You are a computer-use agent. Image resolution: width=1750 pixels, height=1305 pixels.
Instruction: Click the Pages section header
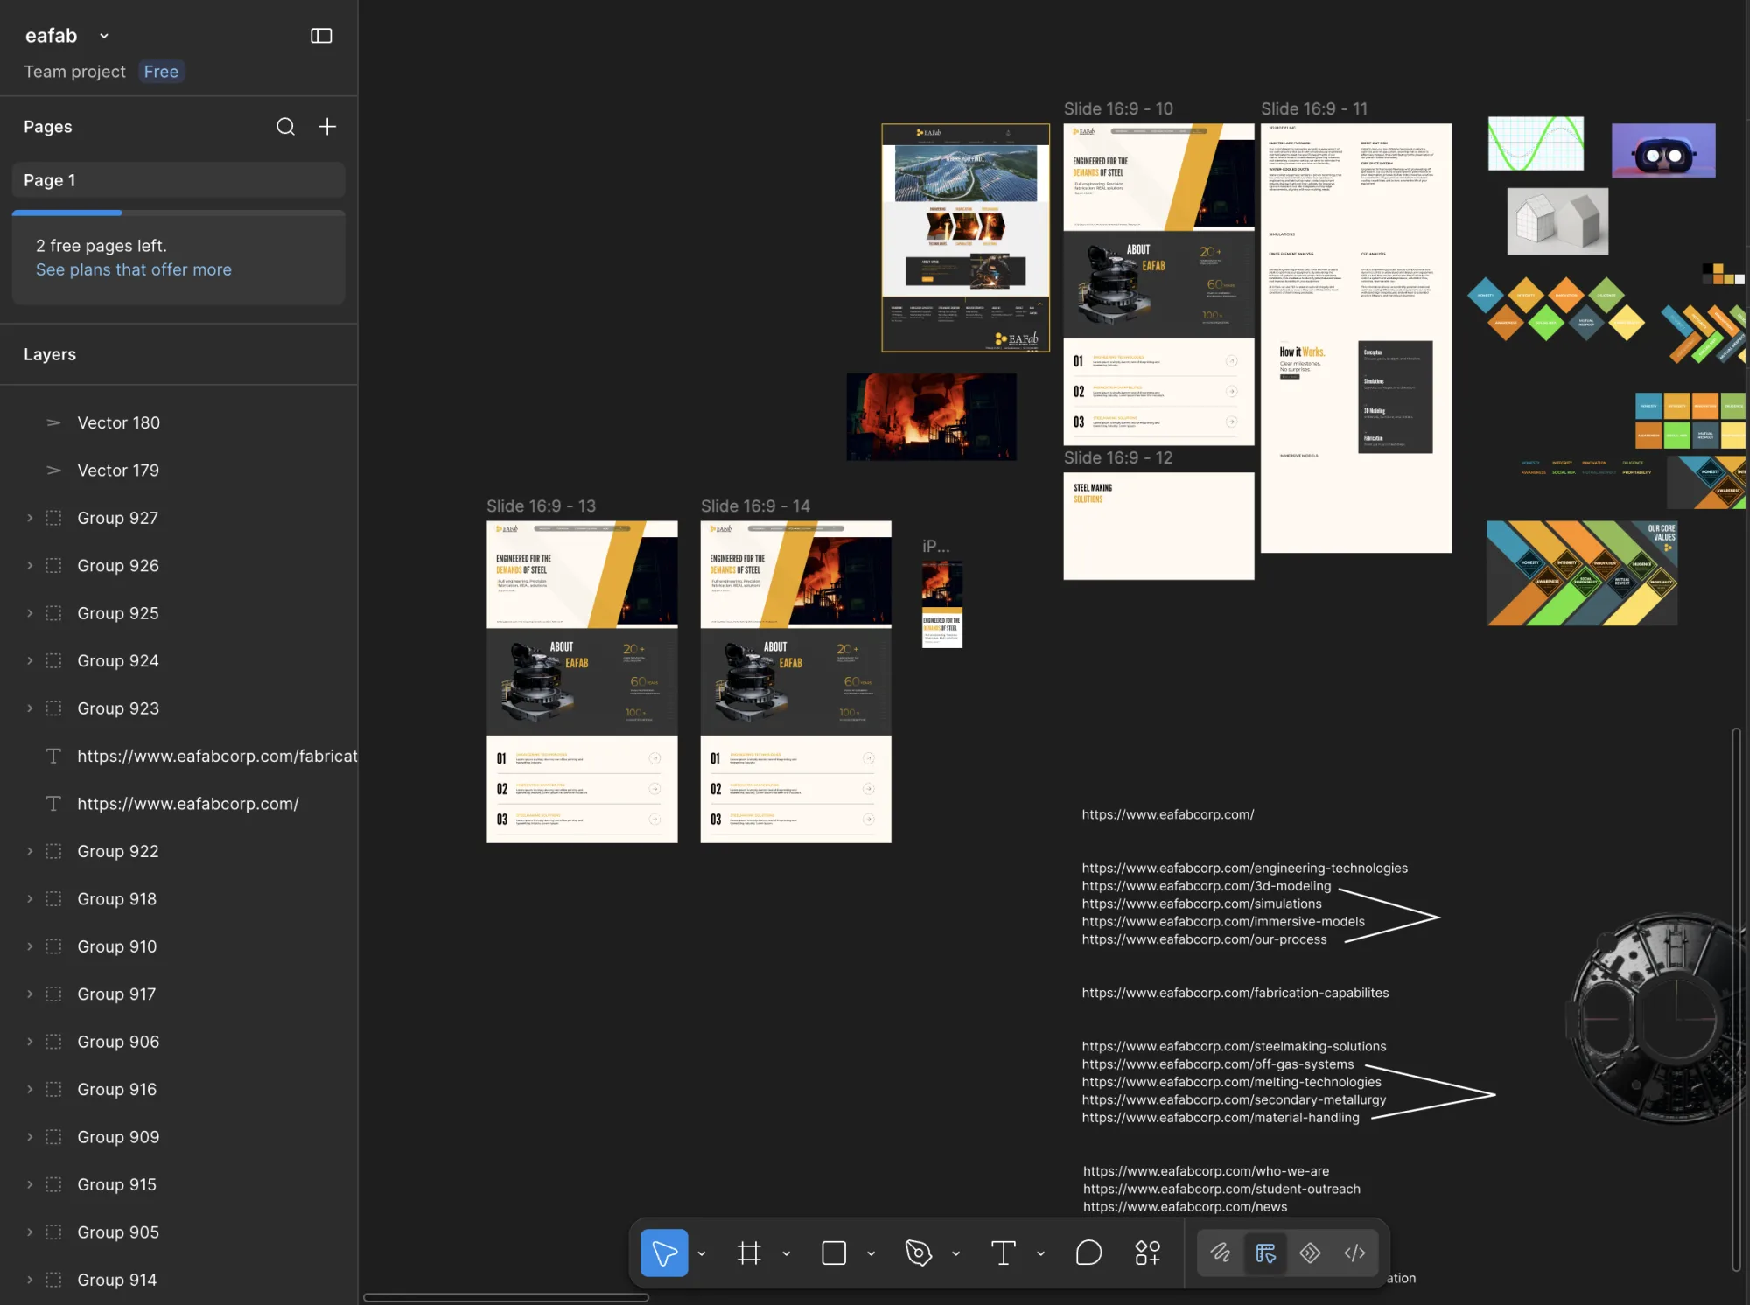[x=48, y=127]
